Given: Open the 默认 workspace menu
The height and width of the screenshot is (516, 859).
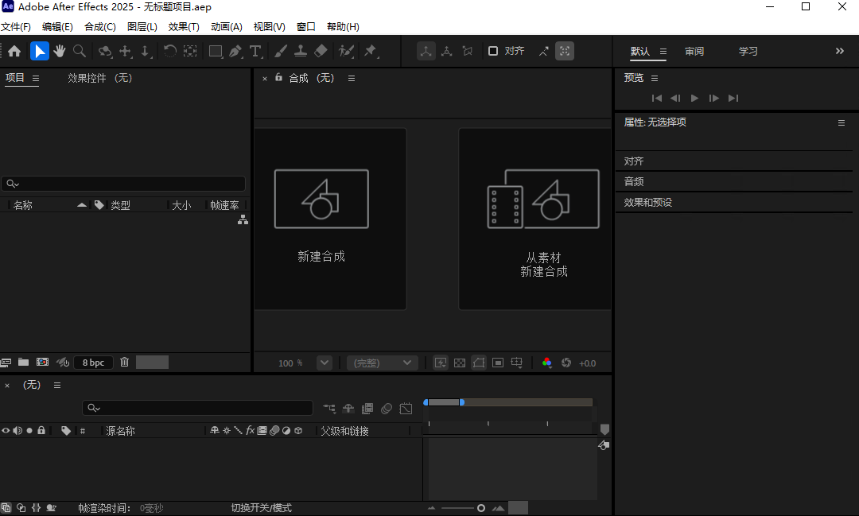Looking at the screenshot, I should [663, 51].
